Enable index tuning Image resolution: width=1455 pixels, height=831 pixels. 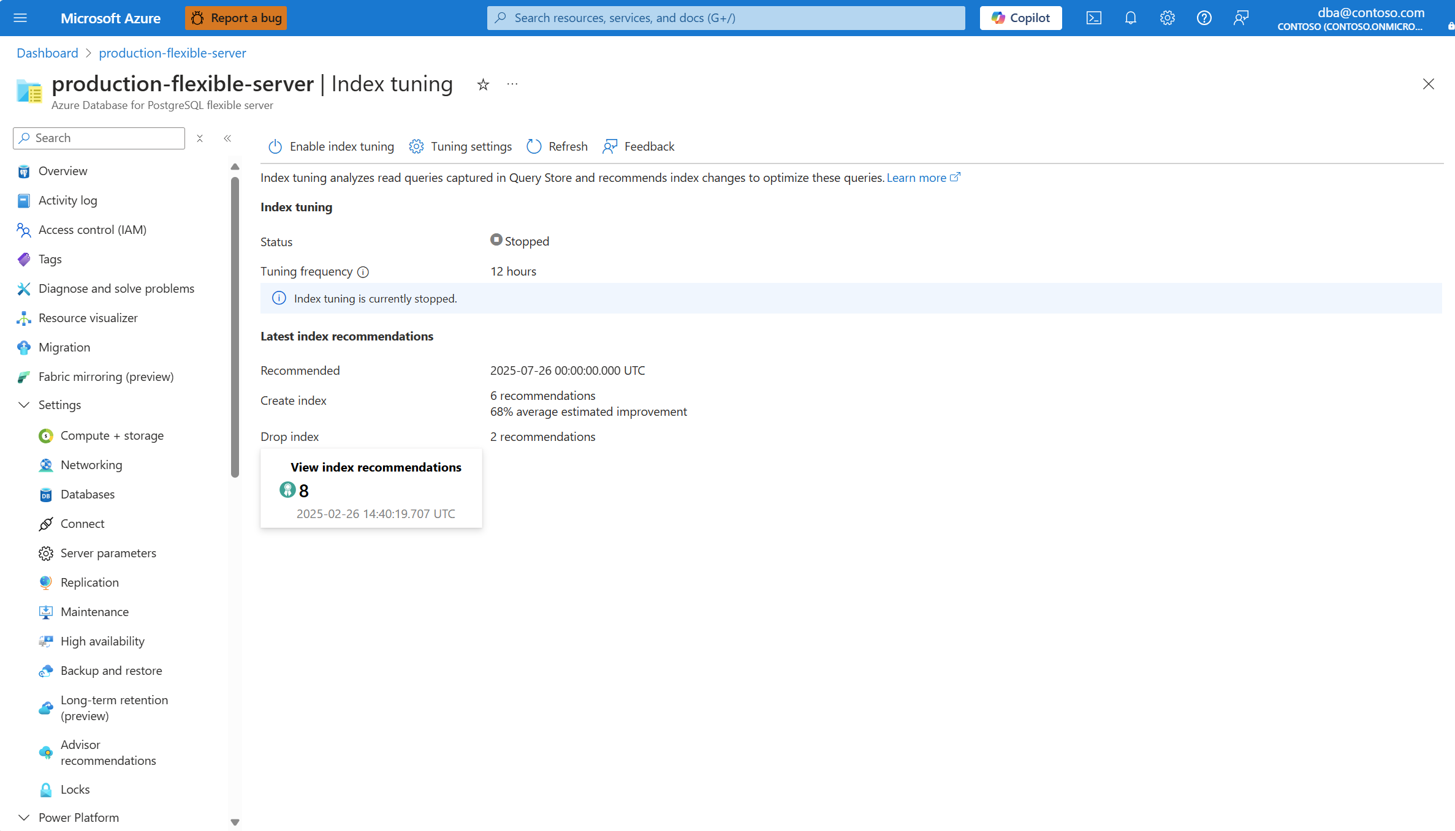tap(331, 146)
